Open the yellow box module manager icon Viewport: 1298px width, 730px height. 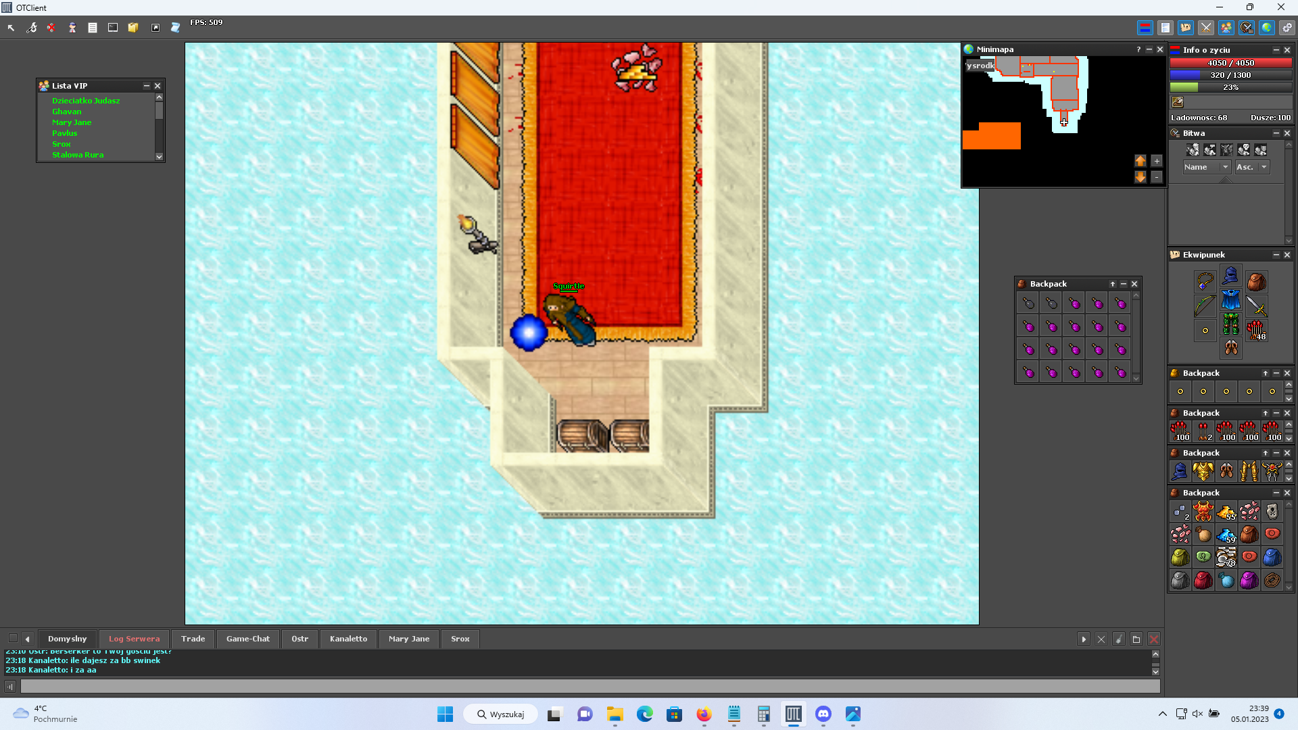tap(133, 28)
